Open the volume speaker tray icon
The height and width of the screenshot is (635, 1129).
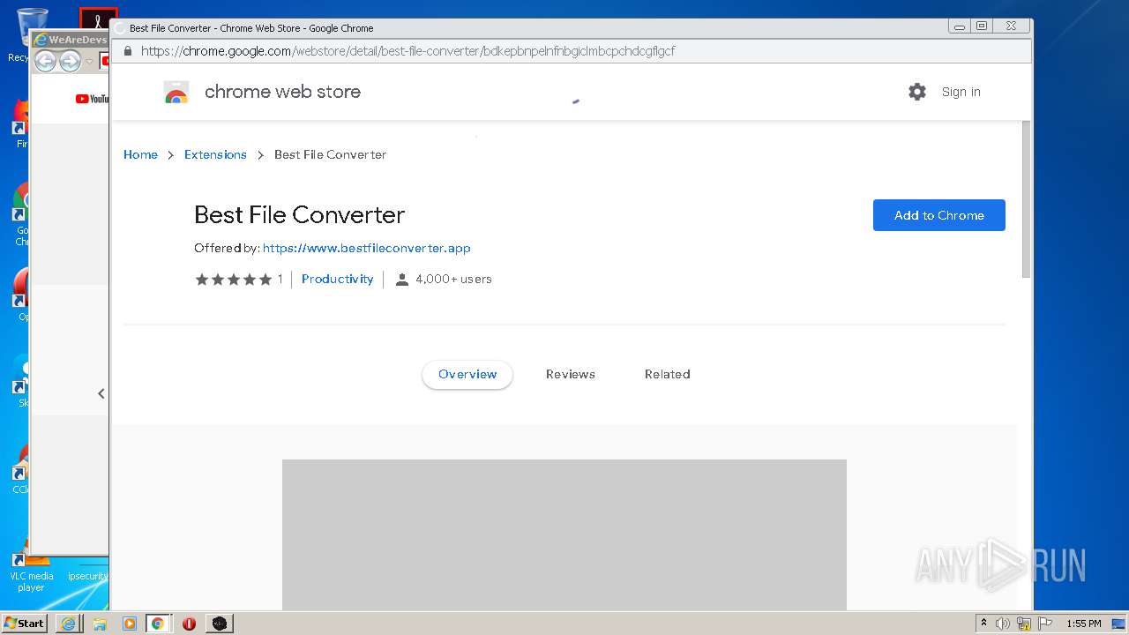click(x=1003, y=624)
